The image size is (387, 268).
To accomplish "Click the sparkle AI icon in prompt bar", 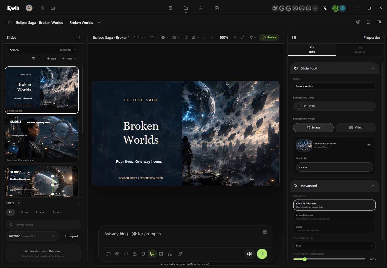I will (180, 254).
